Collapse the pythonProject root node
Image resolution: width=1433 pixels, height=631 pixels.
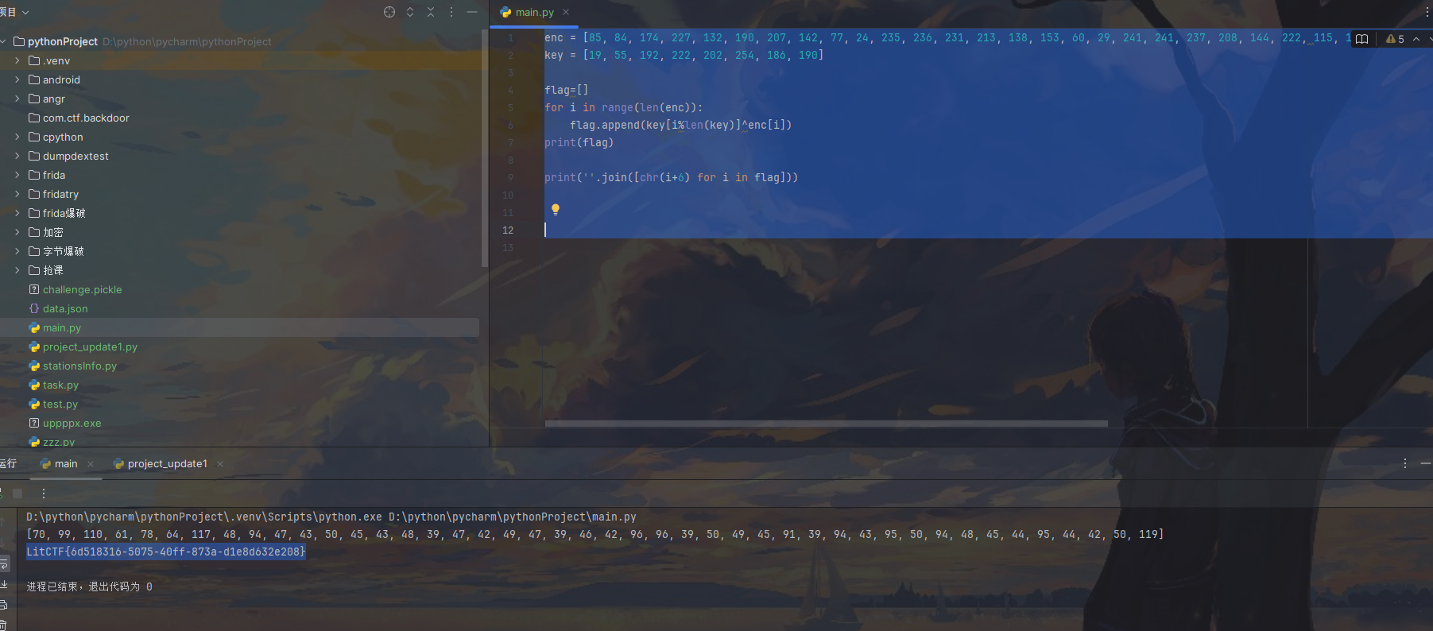tap(4, 41)
